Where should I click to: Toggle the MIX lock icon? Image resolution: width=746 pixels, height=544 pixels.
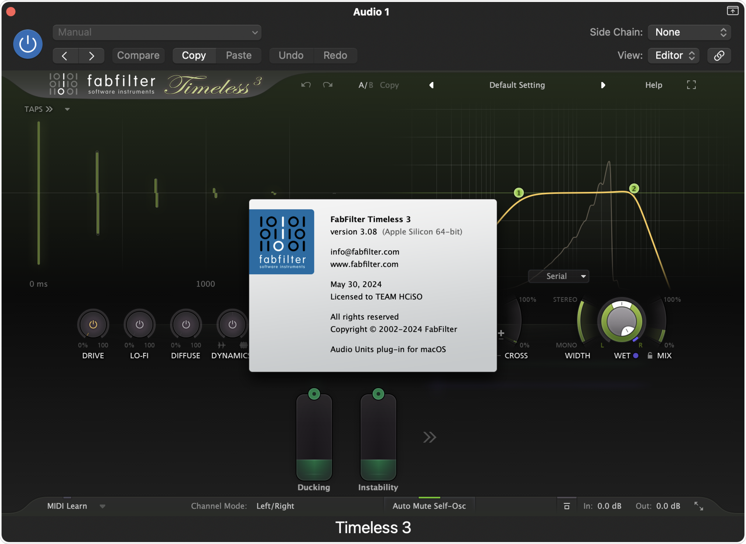click(x=650, y=355)
